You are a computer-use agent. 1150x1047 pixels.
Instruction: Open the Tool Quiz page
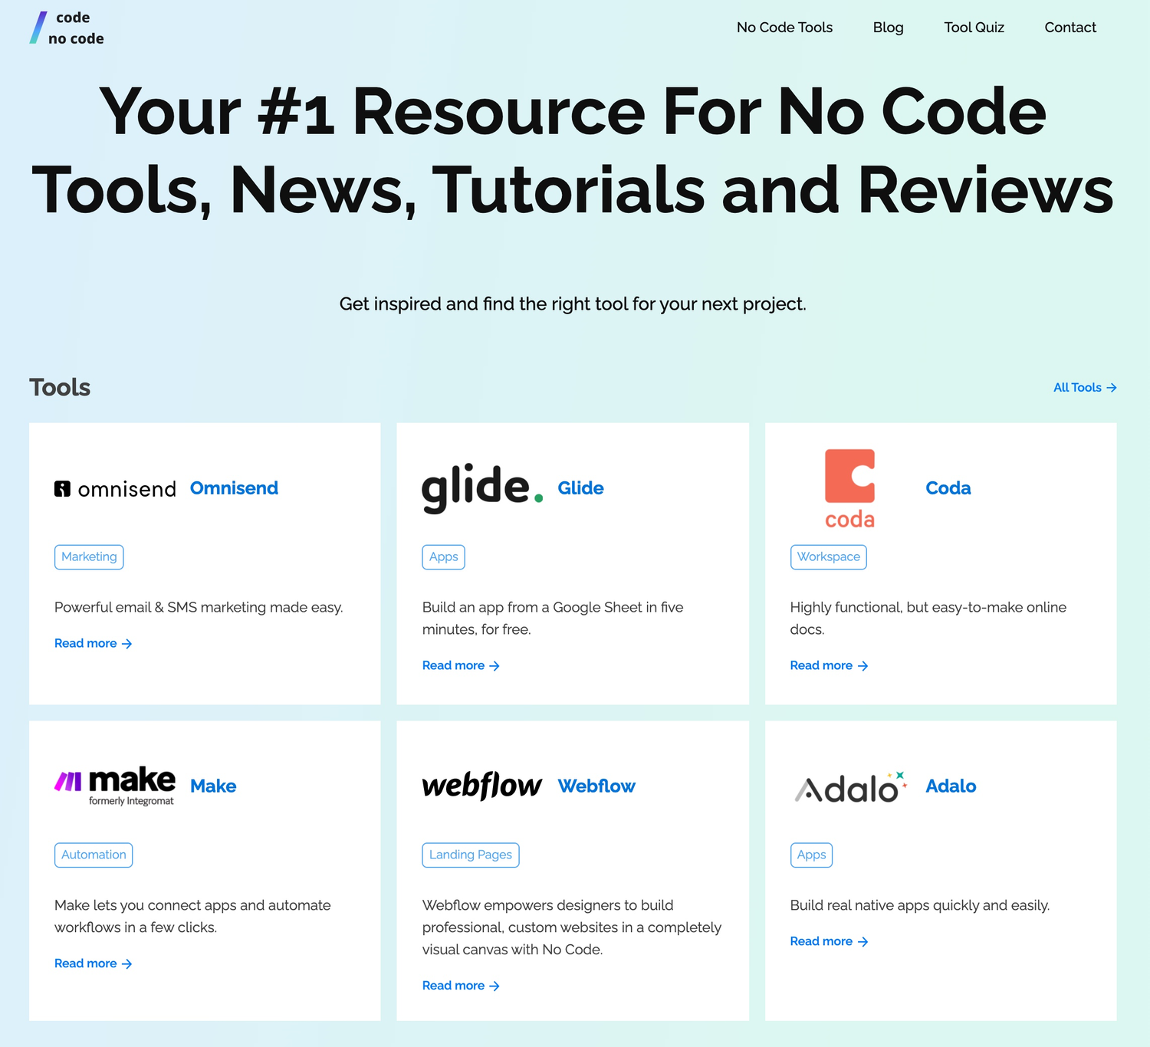coord(974,28)
